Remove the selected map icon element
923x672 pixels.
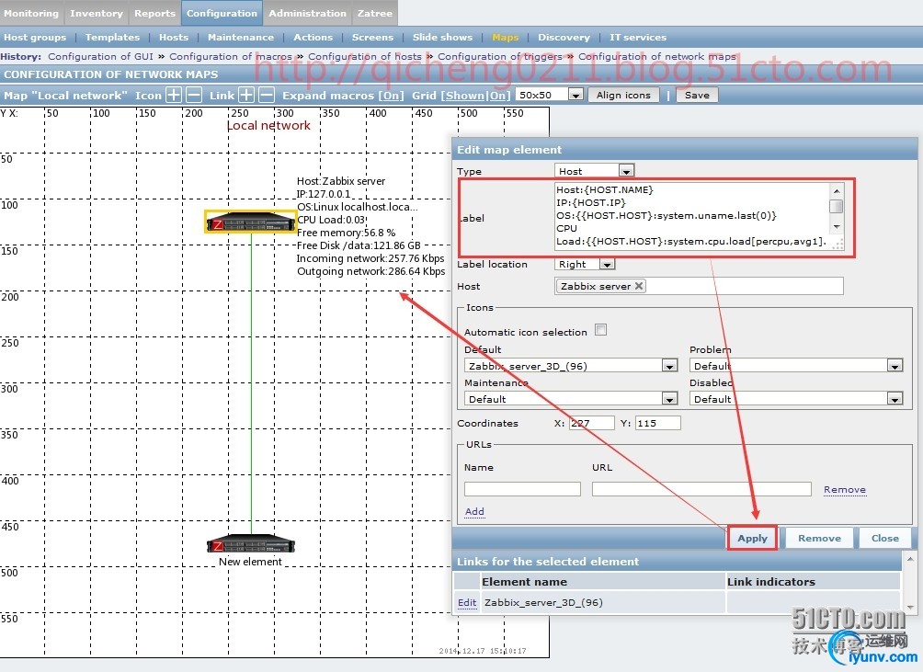click(194, 96)
